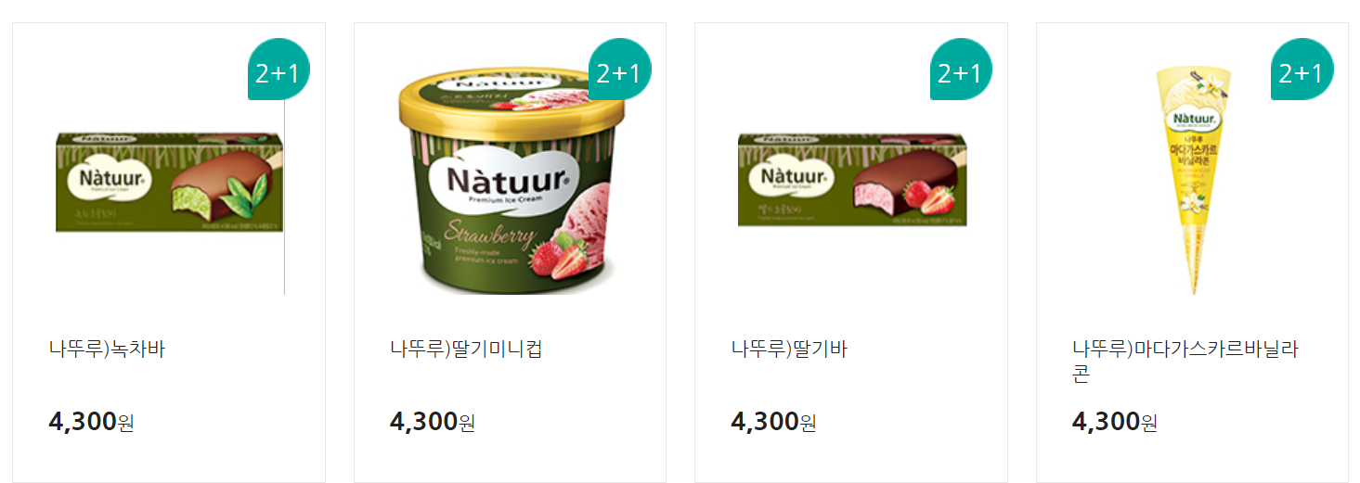This screenshot has height=483, width=1360.
Task: Select the 2+1 badge on 딸기바
Action: click(x=961, y=70)
